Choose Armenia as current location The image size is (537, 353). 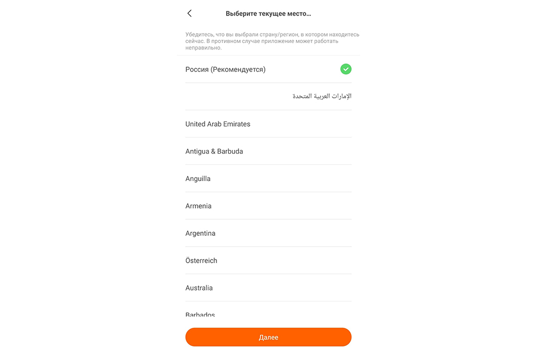point(268,206)
